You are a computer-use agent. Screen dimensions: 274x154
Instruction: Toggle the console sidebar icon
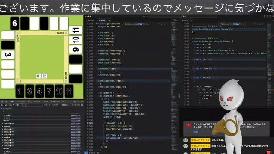(2, 105)
